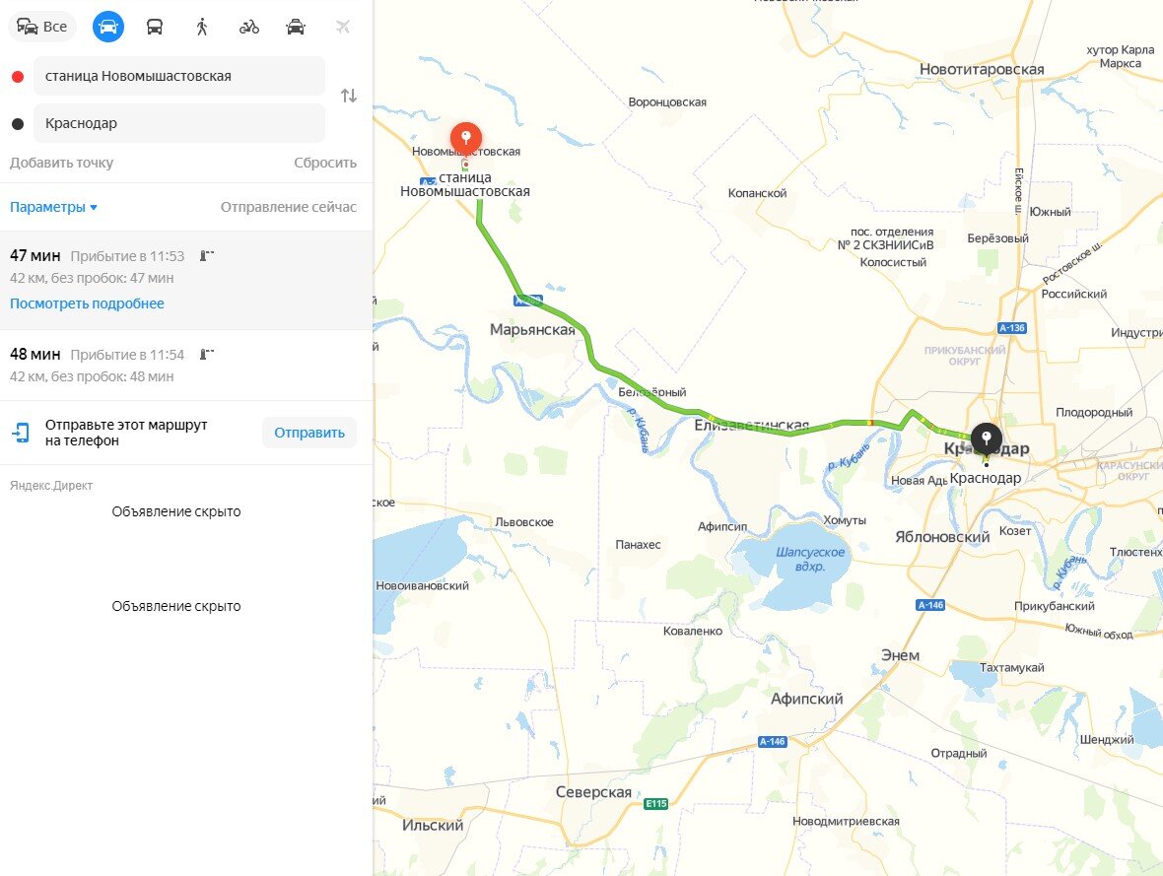The image size is (1163, 876).
Task: Select the 48 мин alternative route
Action: click(x=186, y=365)
